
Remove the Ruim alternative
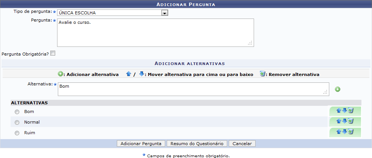click(x=350, y=132)
